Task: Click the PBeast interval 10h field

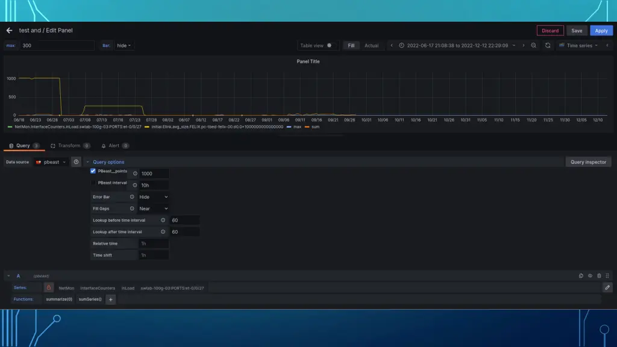Action: [154, 186]
